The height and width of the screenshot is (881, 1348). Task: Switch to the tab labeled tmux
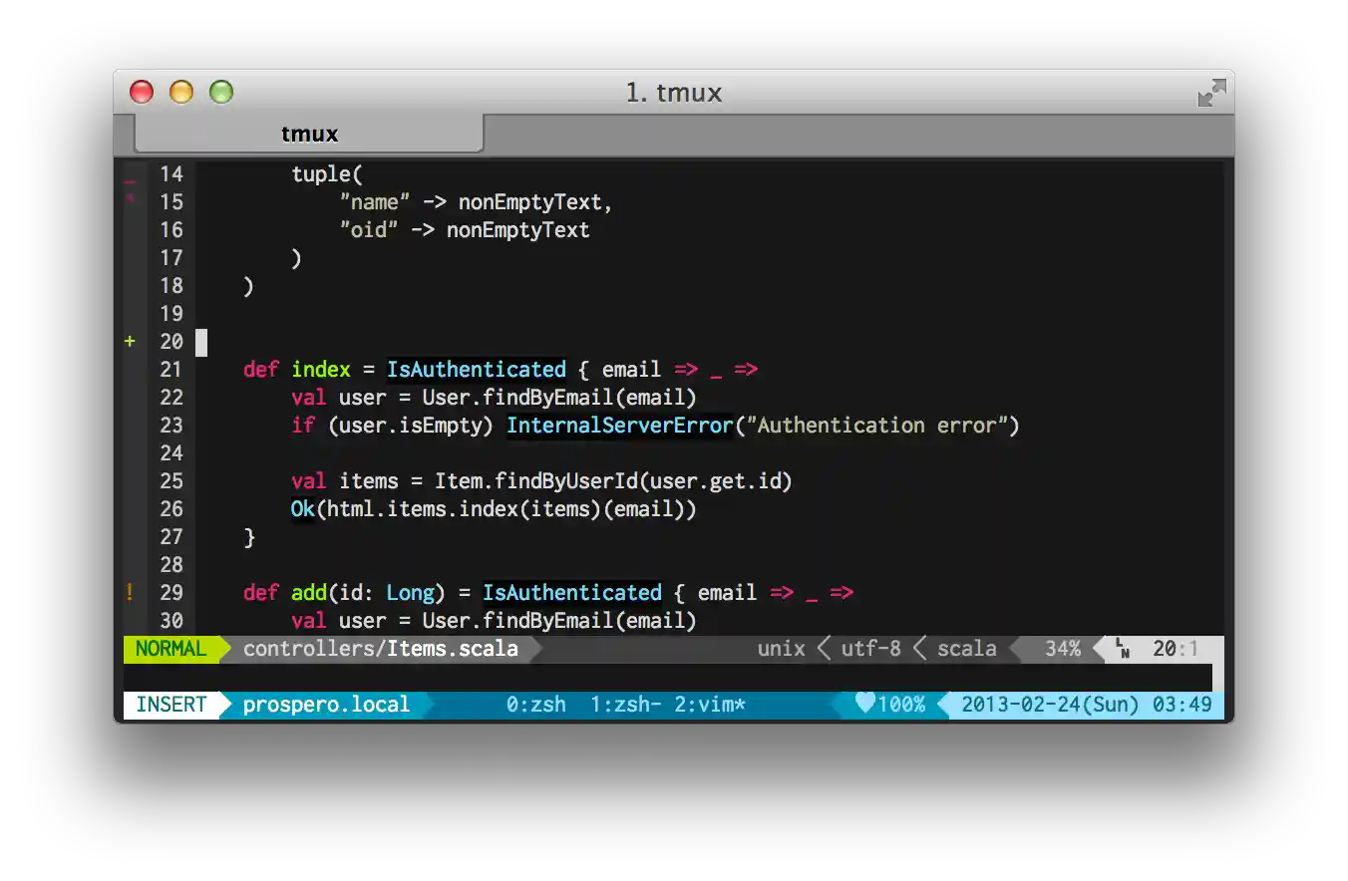click(309, 133)
